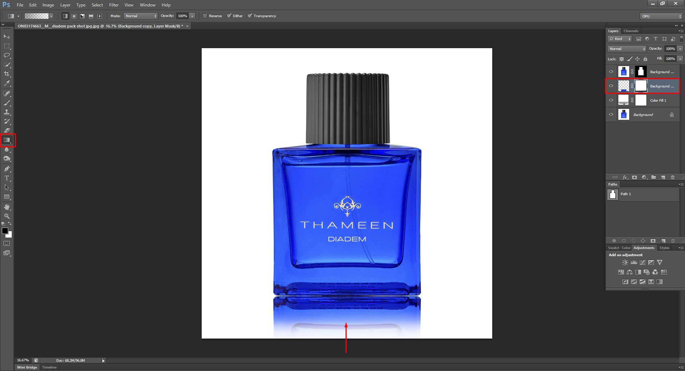Switch to the Styles tab
The width and height of the screenshot is (685, 371).
tap(664, 248)
